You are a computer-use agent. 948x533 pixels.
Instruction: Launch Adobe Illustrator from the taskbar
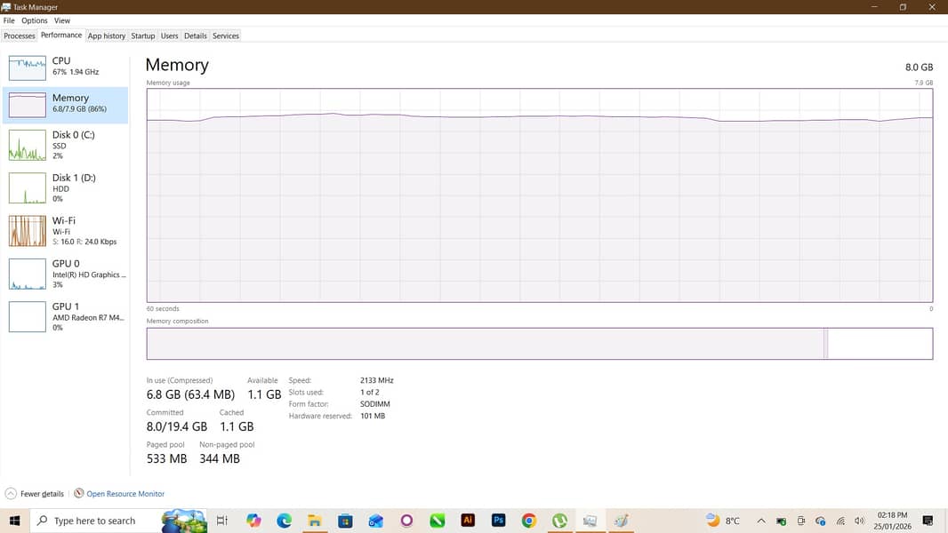point(468,521)
